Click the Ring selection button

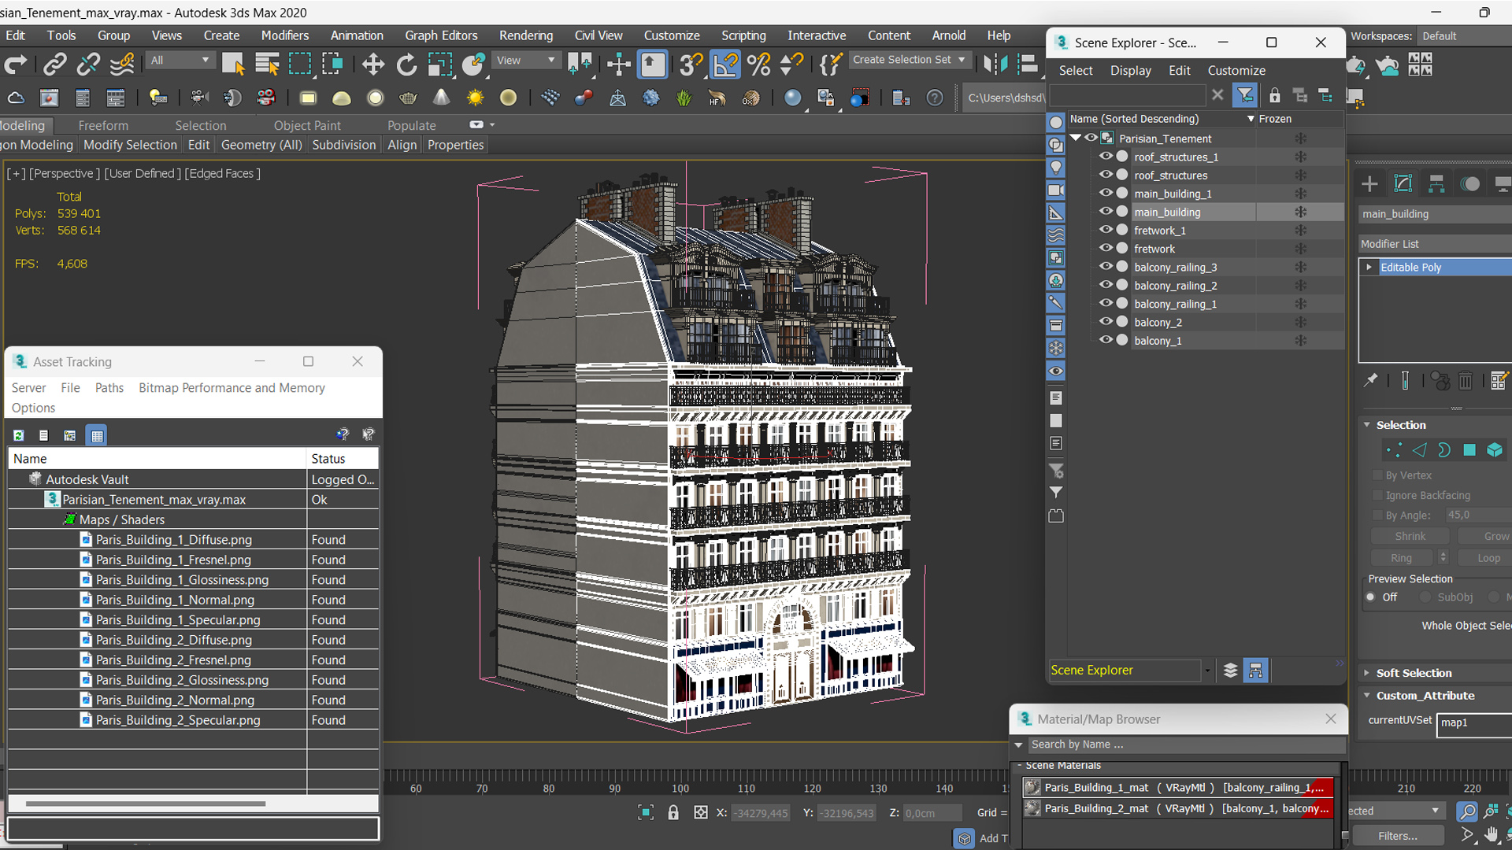click(1402, 558)
